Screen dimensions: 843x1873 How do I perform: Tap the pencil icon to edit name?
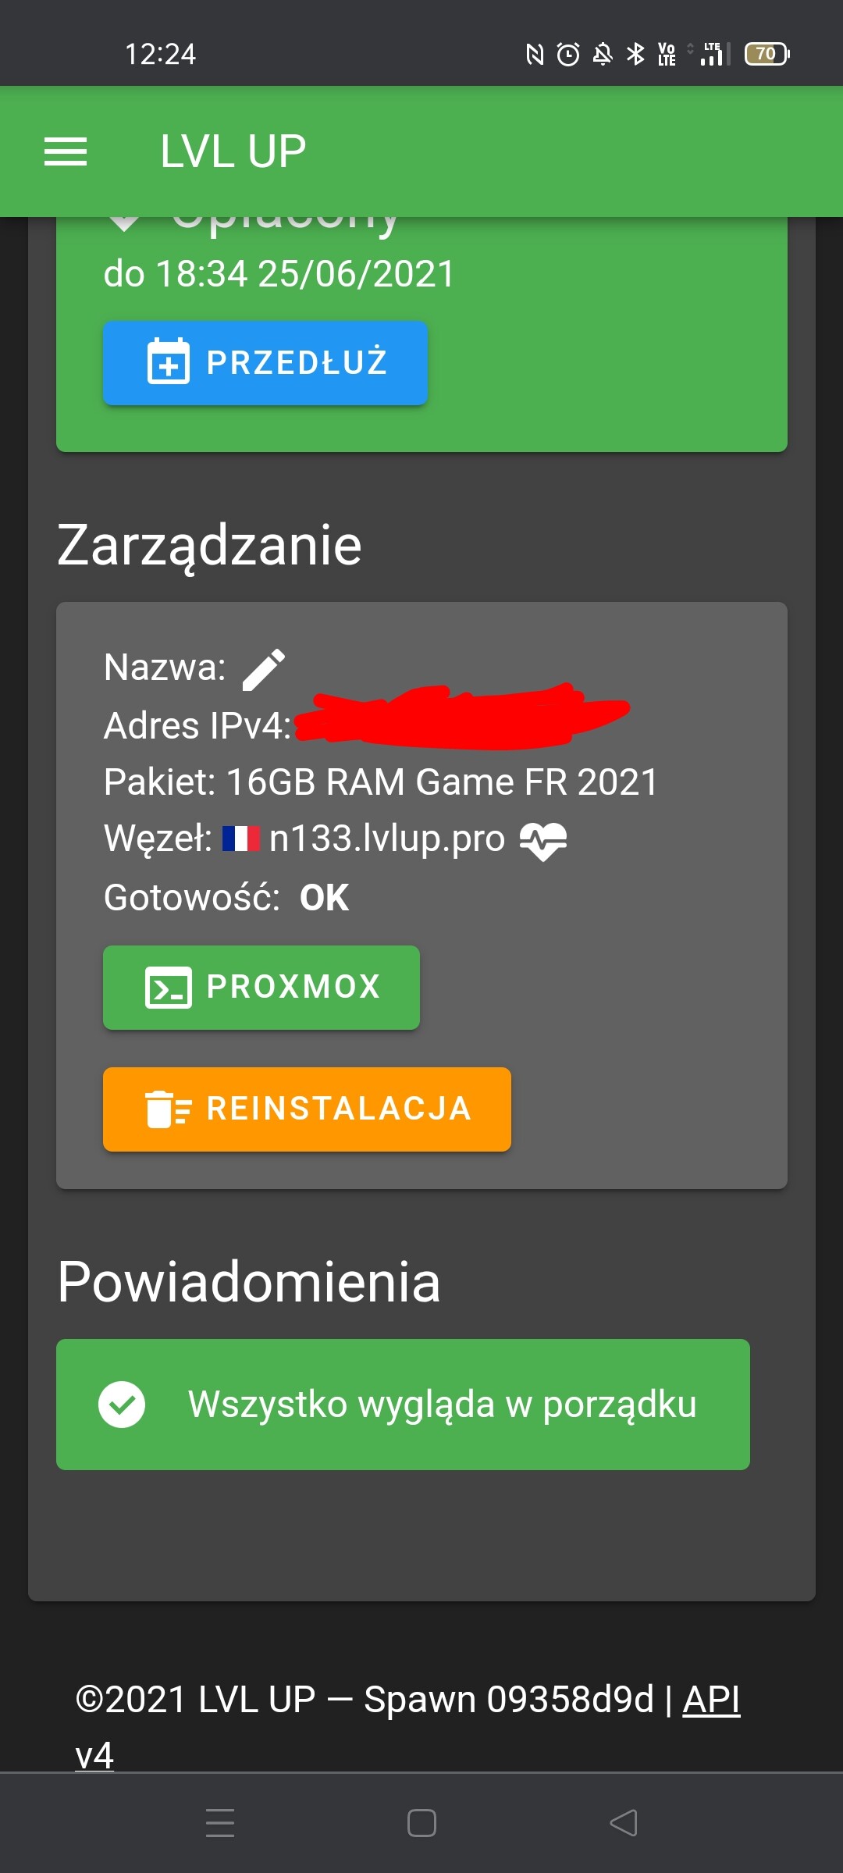[x=264, y=670]
